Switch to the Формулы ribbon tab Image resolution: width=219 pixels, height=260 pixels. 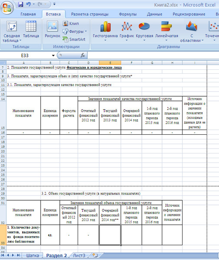point(128,14)
